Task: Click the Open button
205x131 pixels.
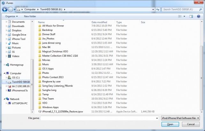Action: pos(170,124)
